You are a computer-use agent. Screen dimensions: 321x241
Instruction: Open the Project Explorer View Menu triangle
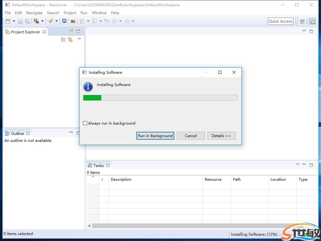tap(79, 39)
